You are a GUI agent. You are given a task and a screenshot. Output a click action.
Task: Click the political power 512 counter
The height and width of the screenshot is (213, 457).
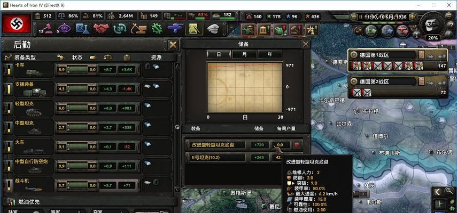pos(43,16)
